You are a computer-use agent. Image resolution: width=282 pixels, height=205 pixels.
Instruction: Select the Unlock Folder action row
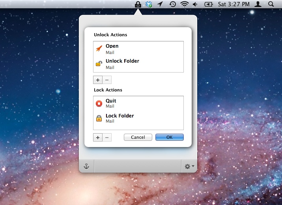coord(138,64)
